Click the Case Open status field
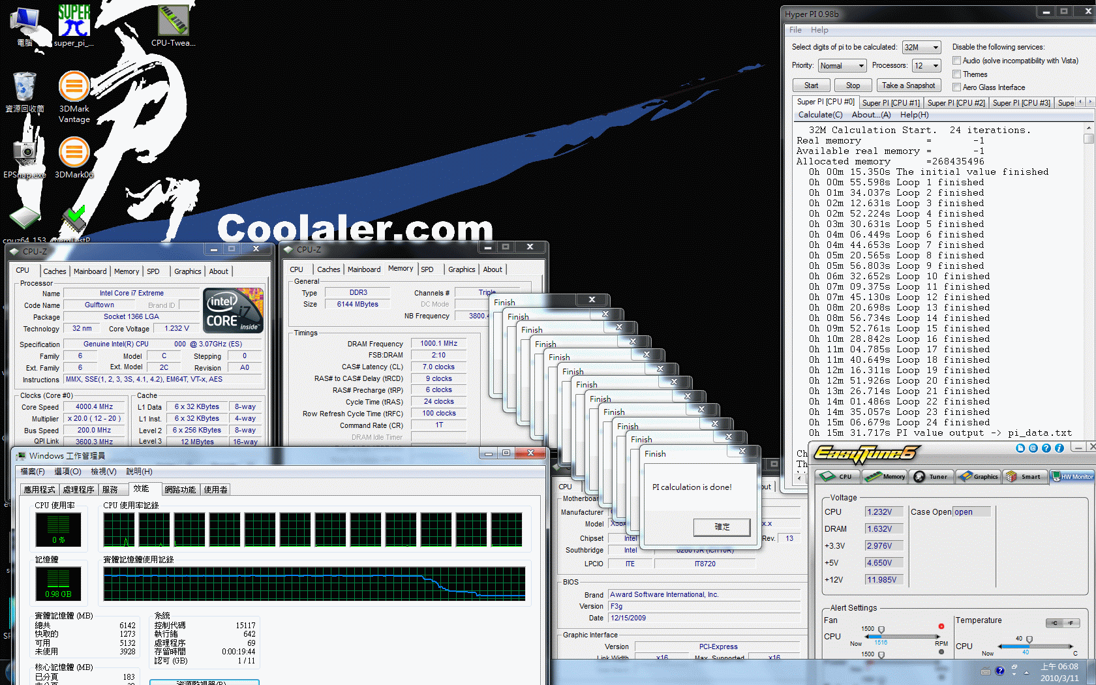This screenshot has height=685, width=1096. [971, 512]
